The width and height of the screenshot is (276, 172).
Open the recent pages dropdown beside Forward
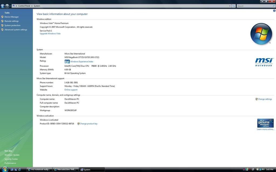[10, 6]
